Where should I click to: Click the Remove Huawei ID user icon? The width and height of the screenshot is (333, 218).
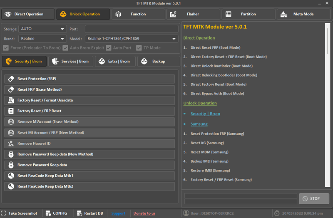(11, 144)
